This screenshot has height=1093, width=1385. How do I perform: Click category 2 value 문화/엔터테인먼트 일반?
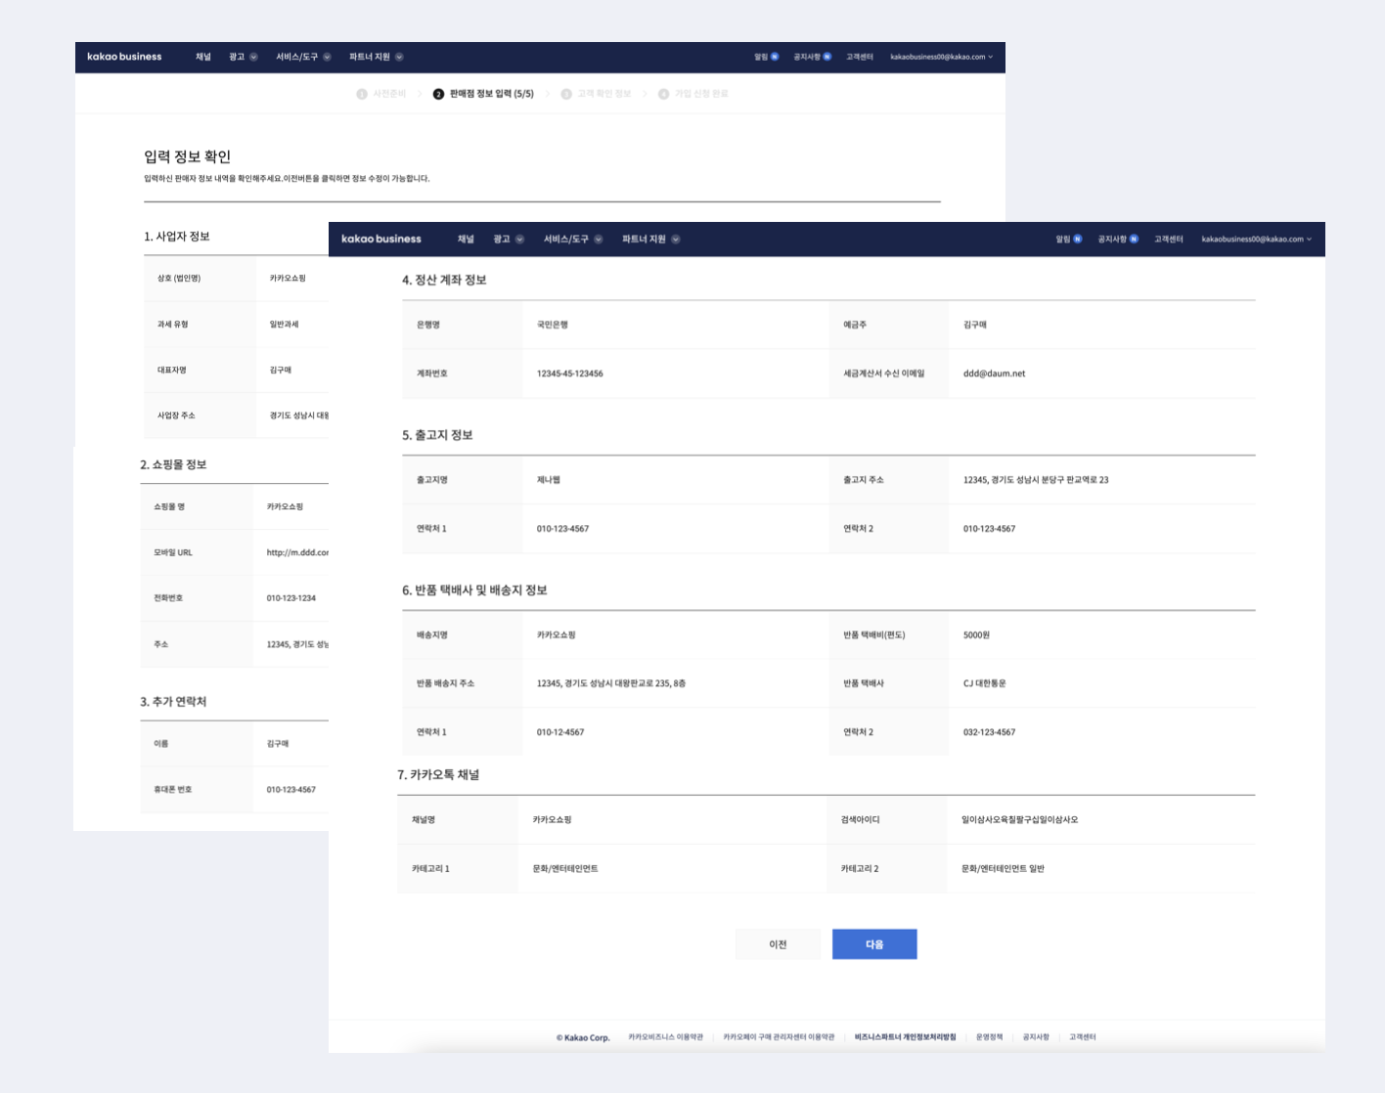1003,869
